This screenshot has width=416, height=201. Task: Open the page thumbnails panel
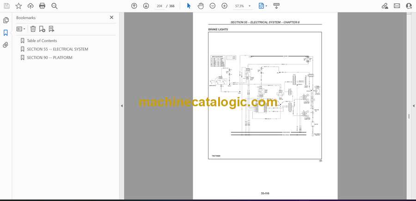click(x=6, y=20)
